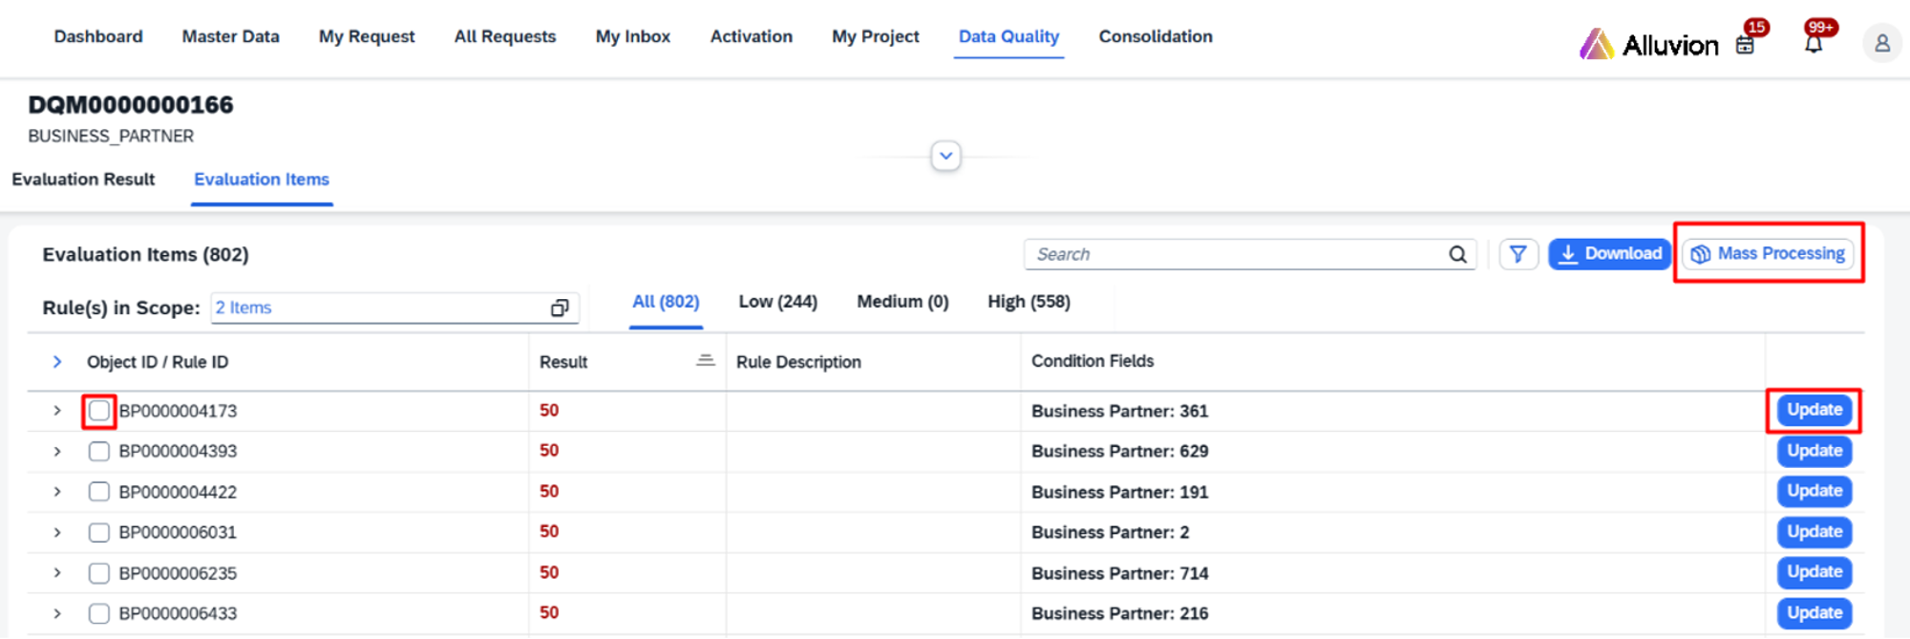
Task: Click the Alluvion logo
Action: click(x=1649, y=44)
